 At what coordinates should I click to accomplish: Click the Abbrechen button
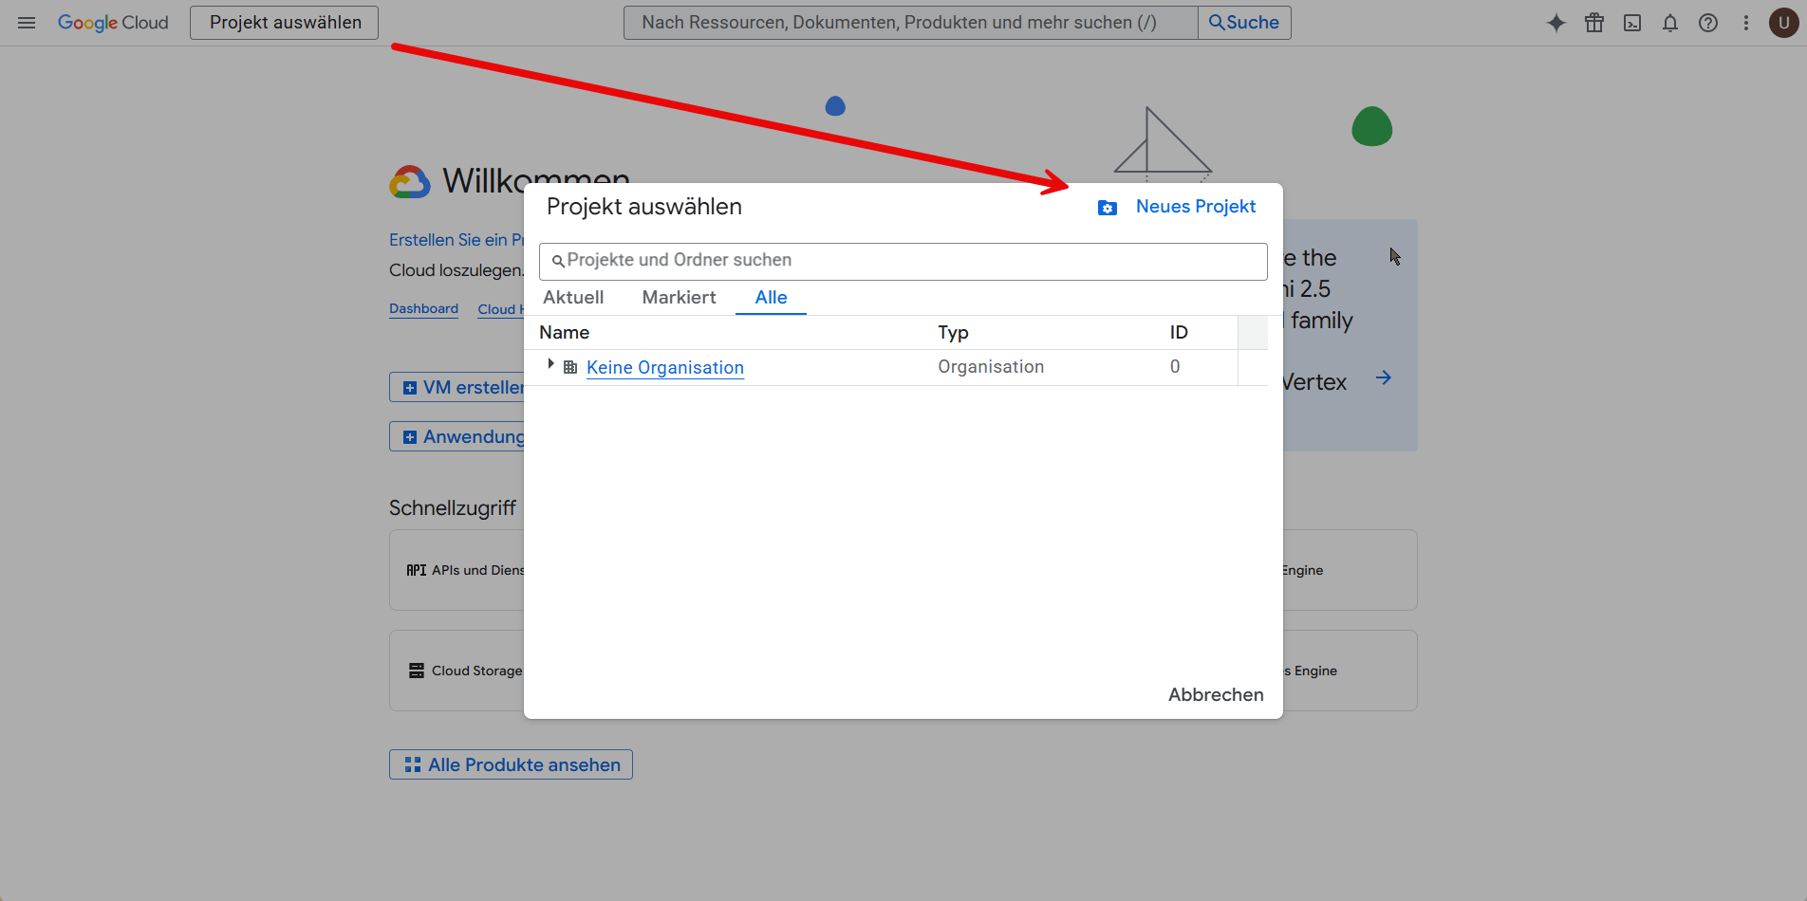coord(1216,694)
